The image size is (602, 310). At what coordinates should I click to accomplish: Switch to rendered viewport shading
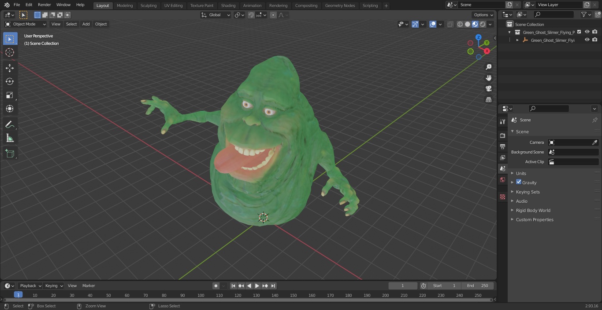(x=483, y=24)
